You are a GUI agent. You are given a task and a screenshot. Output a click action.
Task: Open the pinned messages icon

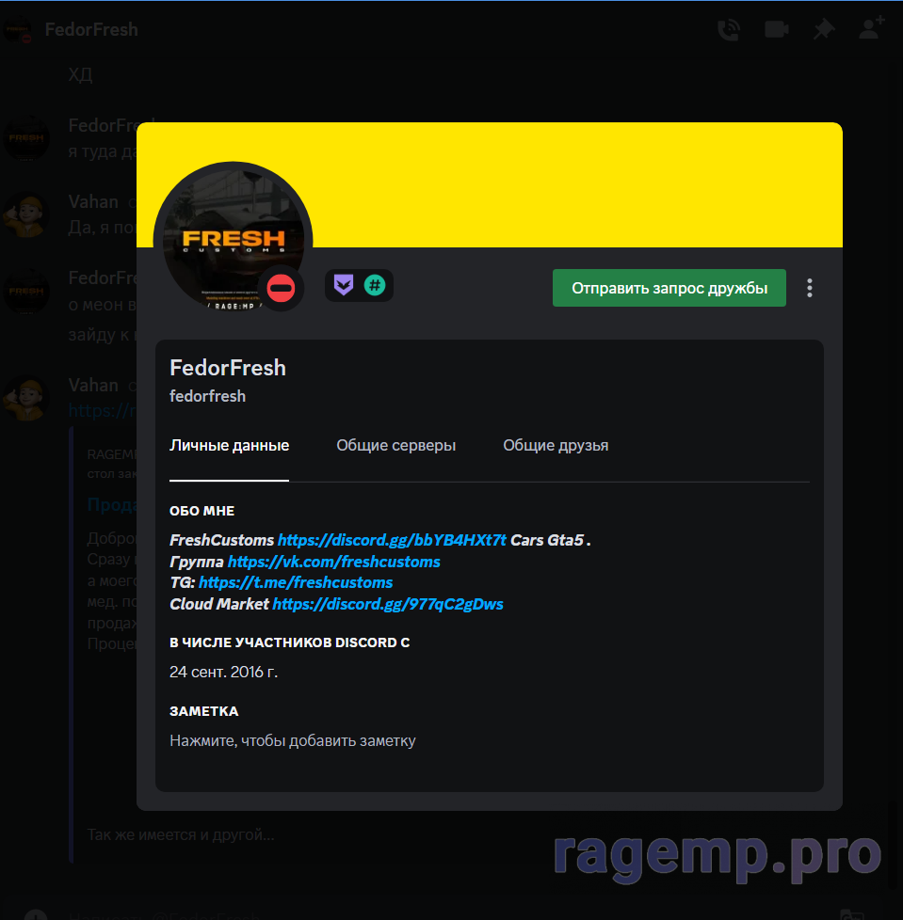point(824,29)
